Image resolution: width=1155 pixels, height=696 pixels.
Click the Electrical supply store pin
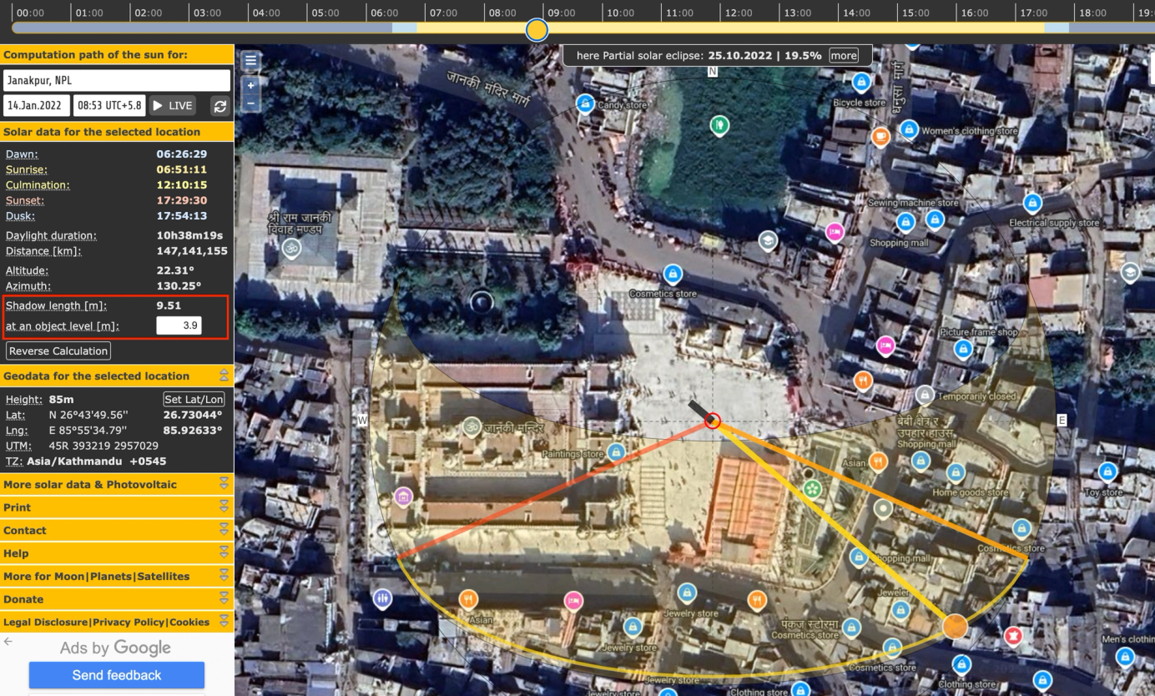tap(1032, 202)
